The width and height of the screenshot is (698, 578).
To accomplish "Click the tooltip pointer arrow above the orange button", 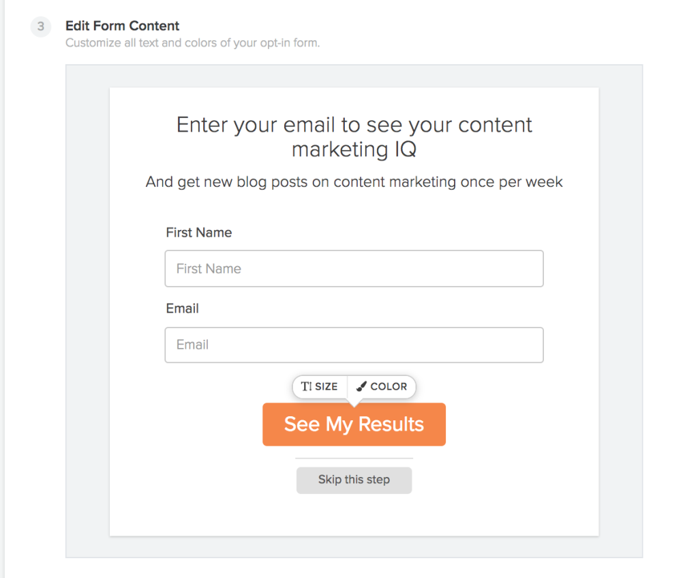I will tap(354, 403).
